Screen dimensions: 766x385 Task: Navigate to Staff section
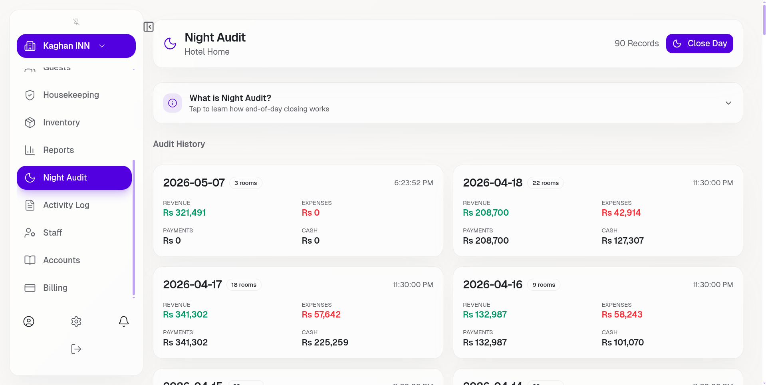coord(74,233)
